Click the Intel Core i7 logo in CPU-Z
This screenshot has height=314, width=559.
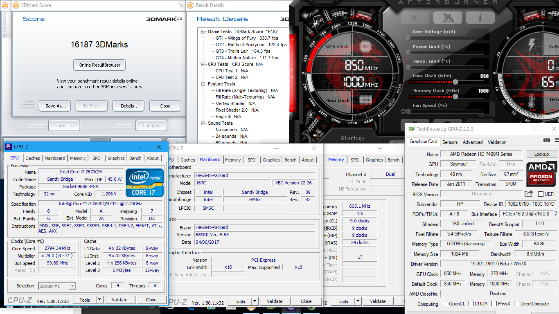point(144,182)
